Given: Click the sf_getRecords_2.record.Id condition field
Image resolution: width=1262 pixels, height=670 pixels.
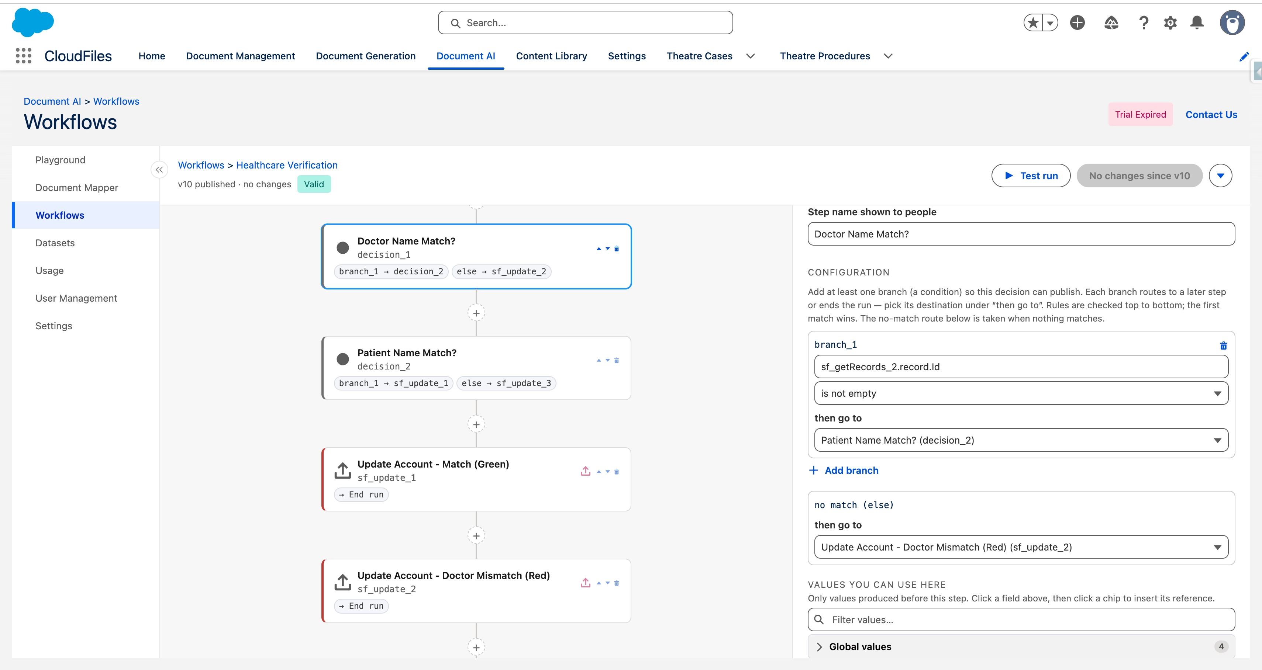Looking at the screenshot, I should [1021, 367].
